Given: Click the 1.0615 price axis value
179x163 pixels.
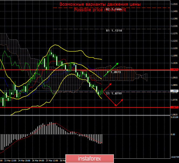Looking at the screenshot, I should pos(174,115).
